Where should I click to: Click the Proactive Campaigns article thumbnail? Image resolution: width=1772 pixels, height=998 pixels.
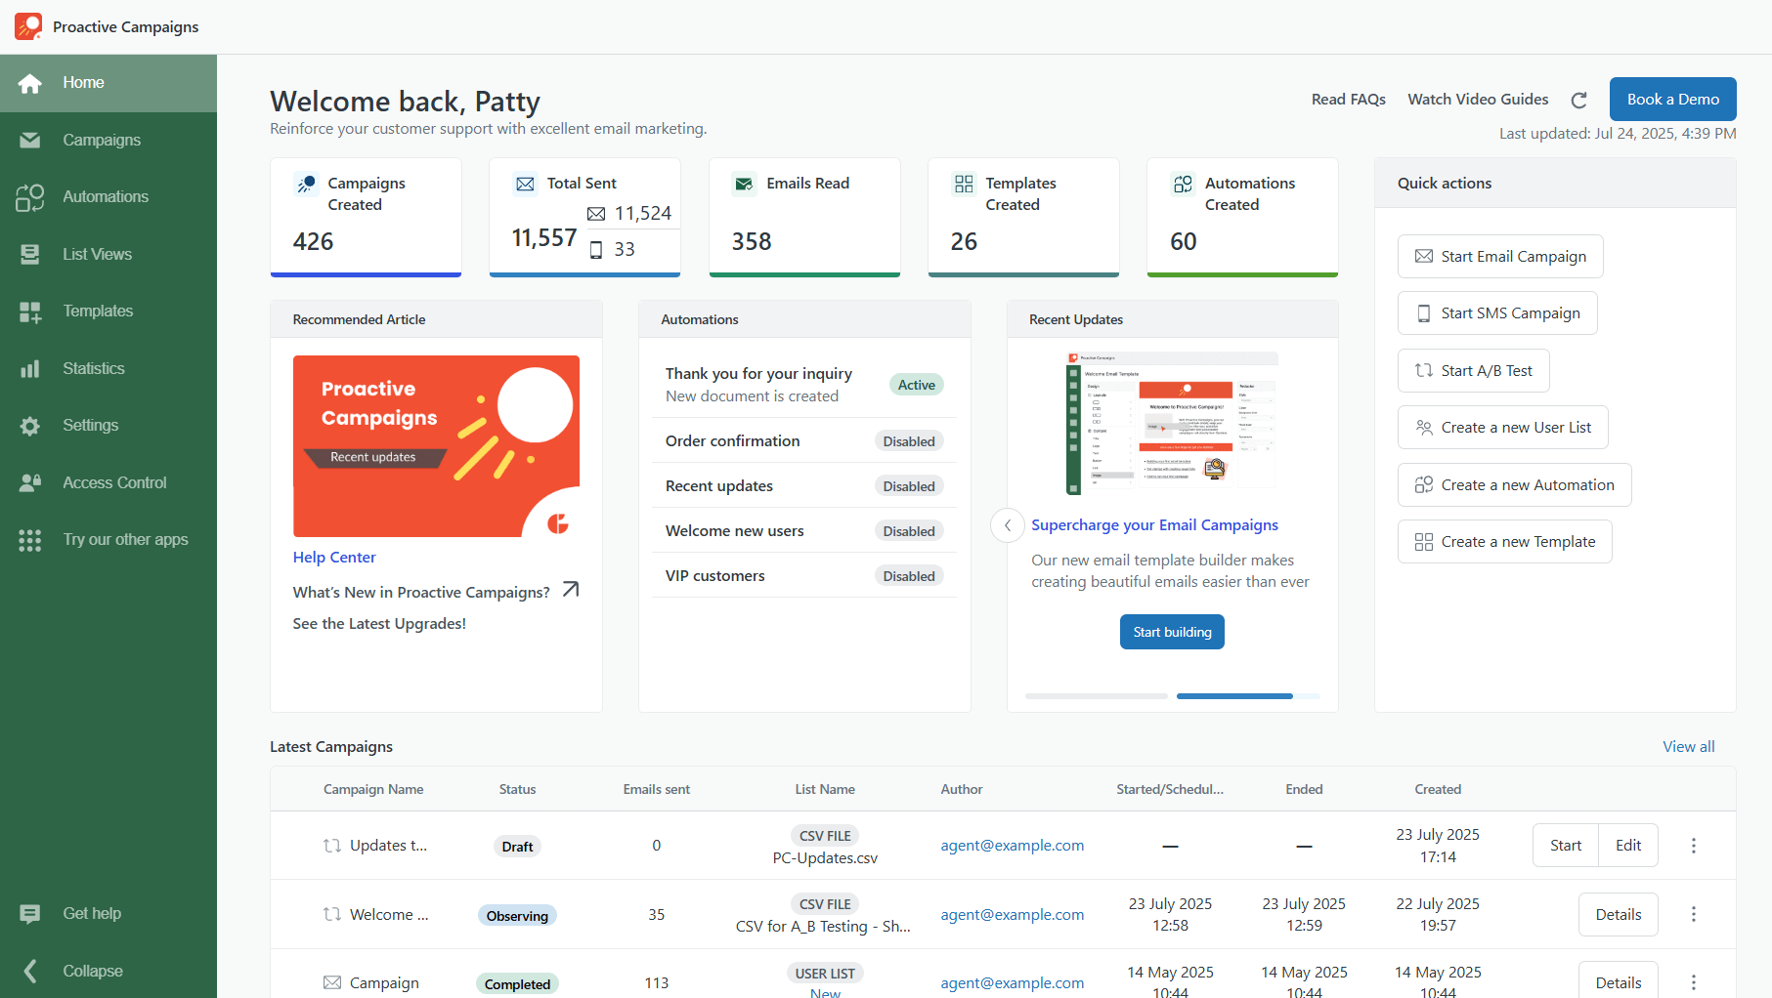[x=436, y=446]
